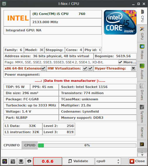
Task: Maximize the I-Nex window
Action: [x=139, y=4]
